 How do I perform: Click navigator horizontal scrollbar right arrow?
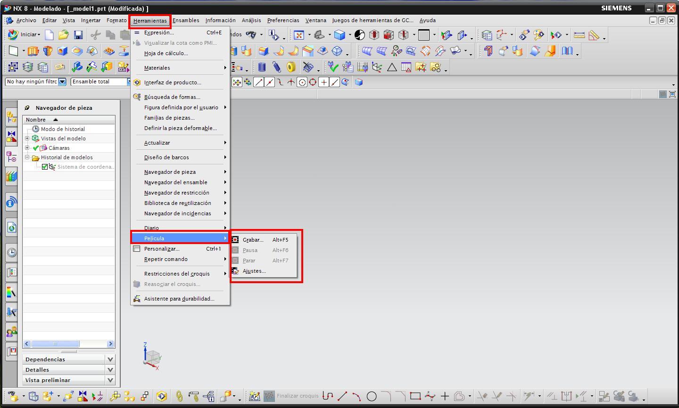click(110, 344)
